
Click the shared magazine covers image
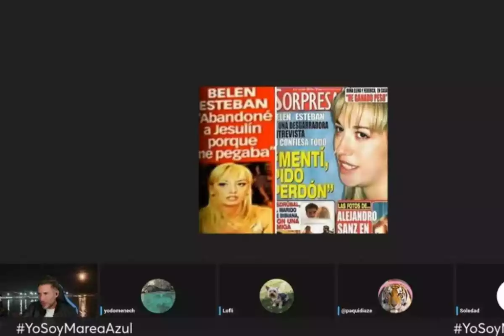(x=293, y=160)
